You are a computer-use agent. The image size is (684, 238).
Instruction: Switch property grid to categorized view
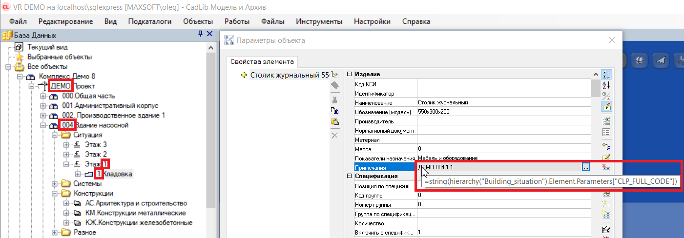606,75
